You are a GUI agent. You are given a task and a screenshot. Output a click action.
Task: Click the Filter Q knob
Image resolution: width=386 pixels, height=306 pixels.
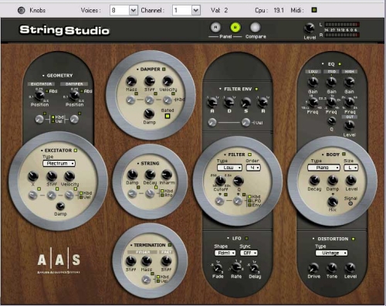pyautogui.click(x=239, y=181)
